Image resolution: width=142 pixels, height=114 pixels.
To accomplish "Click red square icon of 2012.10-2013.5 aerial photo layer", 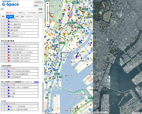I will 9,55.
